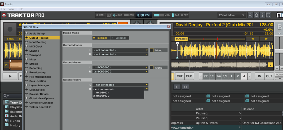Choose '1: BCD3000 1' from open list
Image resolution: width=283 pixels, height=130 pixels.
(101, 92)
